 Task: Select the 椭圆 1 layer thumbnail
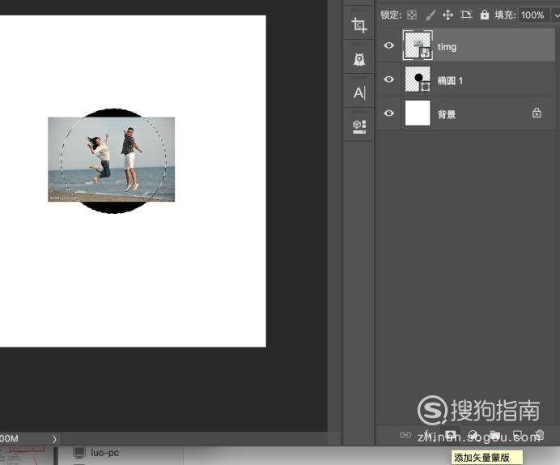[x=418, y=79]
